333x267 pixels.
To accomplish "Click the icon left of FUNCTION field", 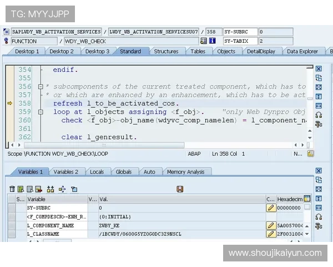I will pyautogui.click(x=6, y=41).
